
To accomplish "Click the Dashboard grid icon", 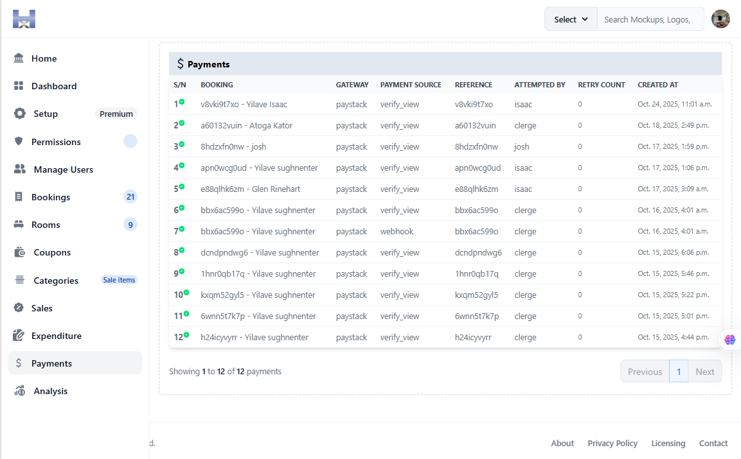I will coord(19,86).
